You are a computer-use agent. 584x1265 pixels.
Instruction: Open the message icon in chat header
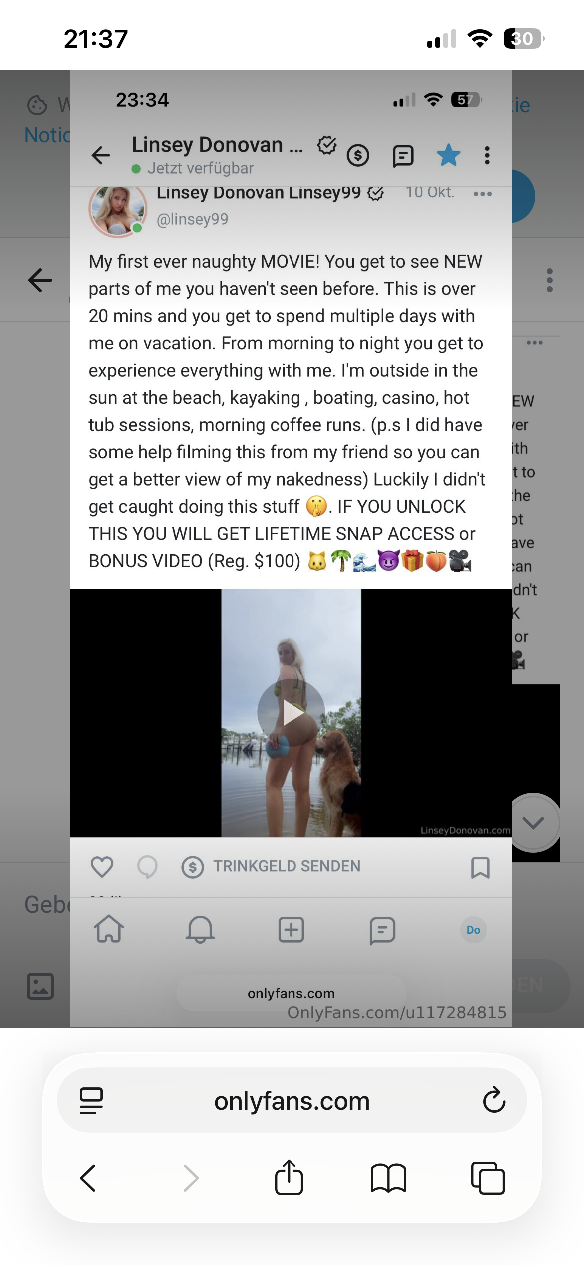pos(403,156)
